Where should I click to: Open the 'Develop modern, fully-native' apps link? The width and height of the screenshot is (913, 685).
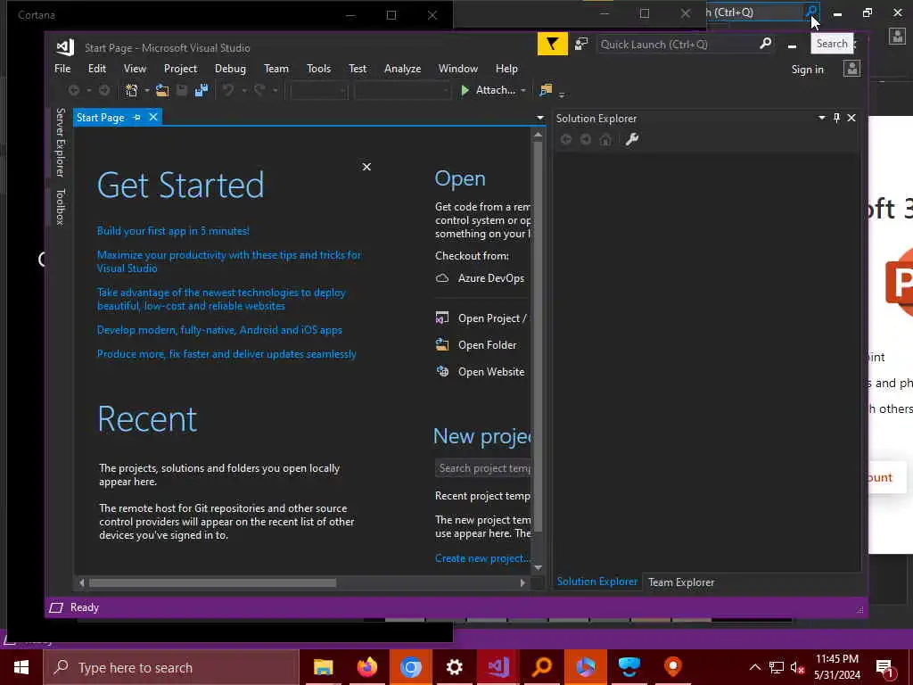[219, 330]
